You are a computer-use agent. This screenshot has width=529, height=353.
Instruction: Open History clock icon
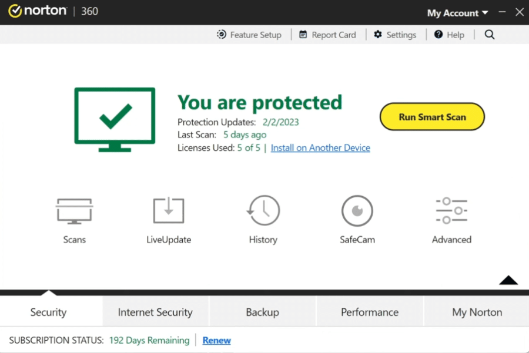[x=263, y=210]
